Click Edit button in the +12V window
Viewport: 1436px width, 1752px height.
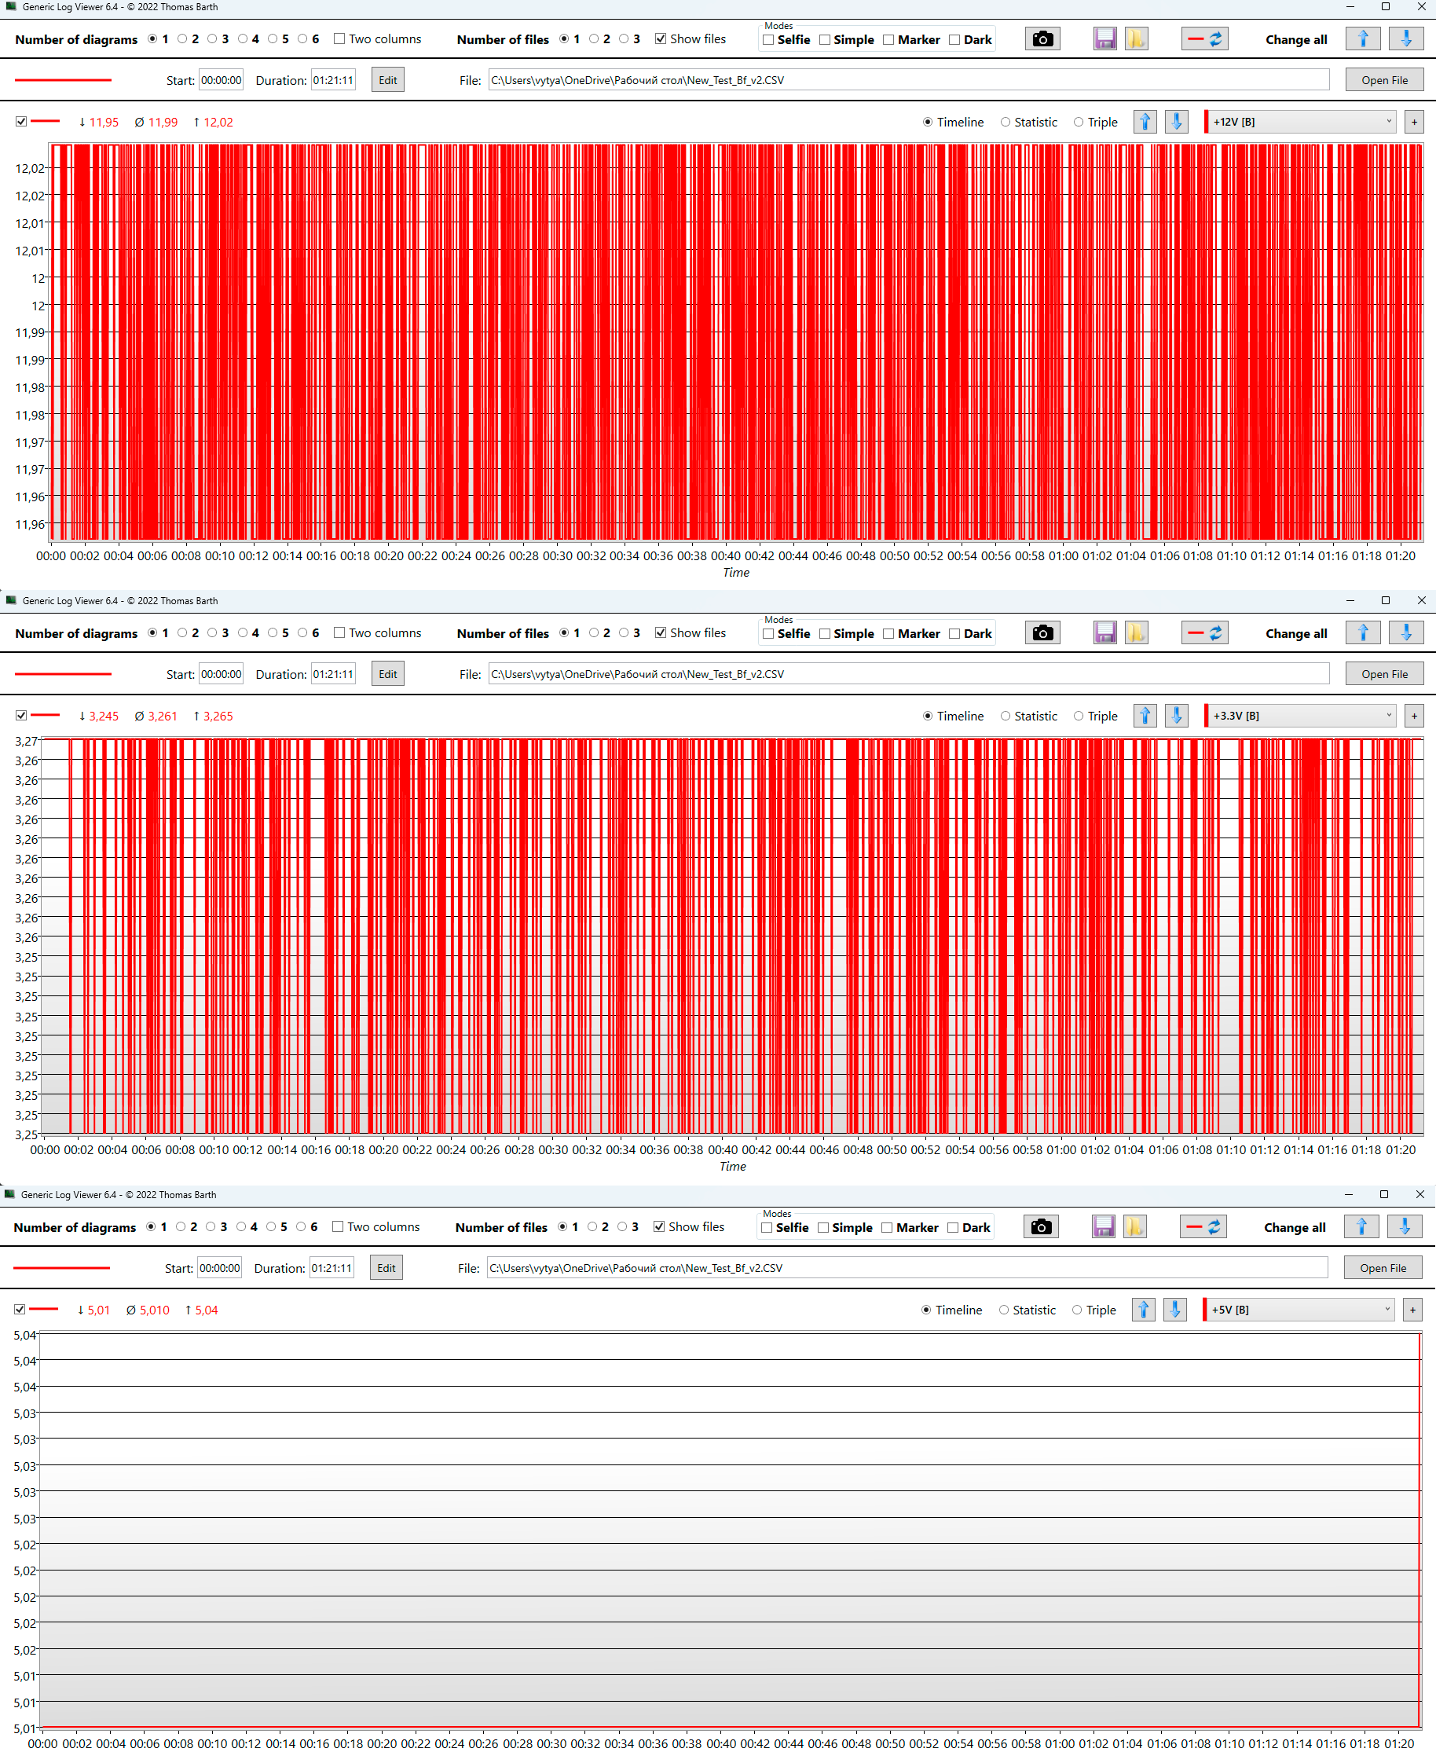[388, 80]
